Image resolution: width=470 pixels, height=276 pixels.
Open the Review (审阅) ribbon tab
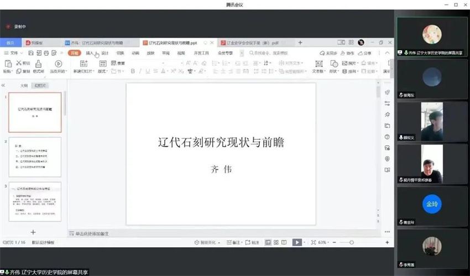(x=166, y=53)
